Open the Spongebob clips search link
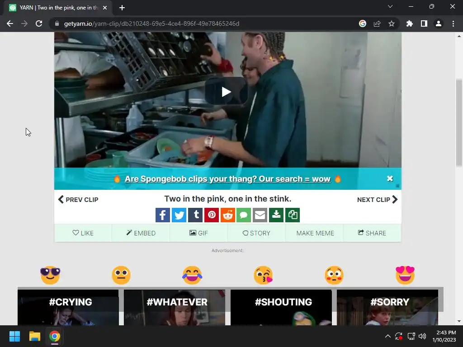The height and width of the screenshot is (347, 463). [227, 179]
